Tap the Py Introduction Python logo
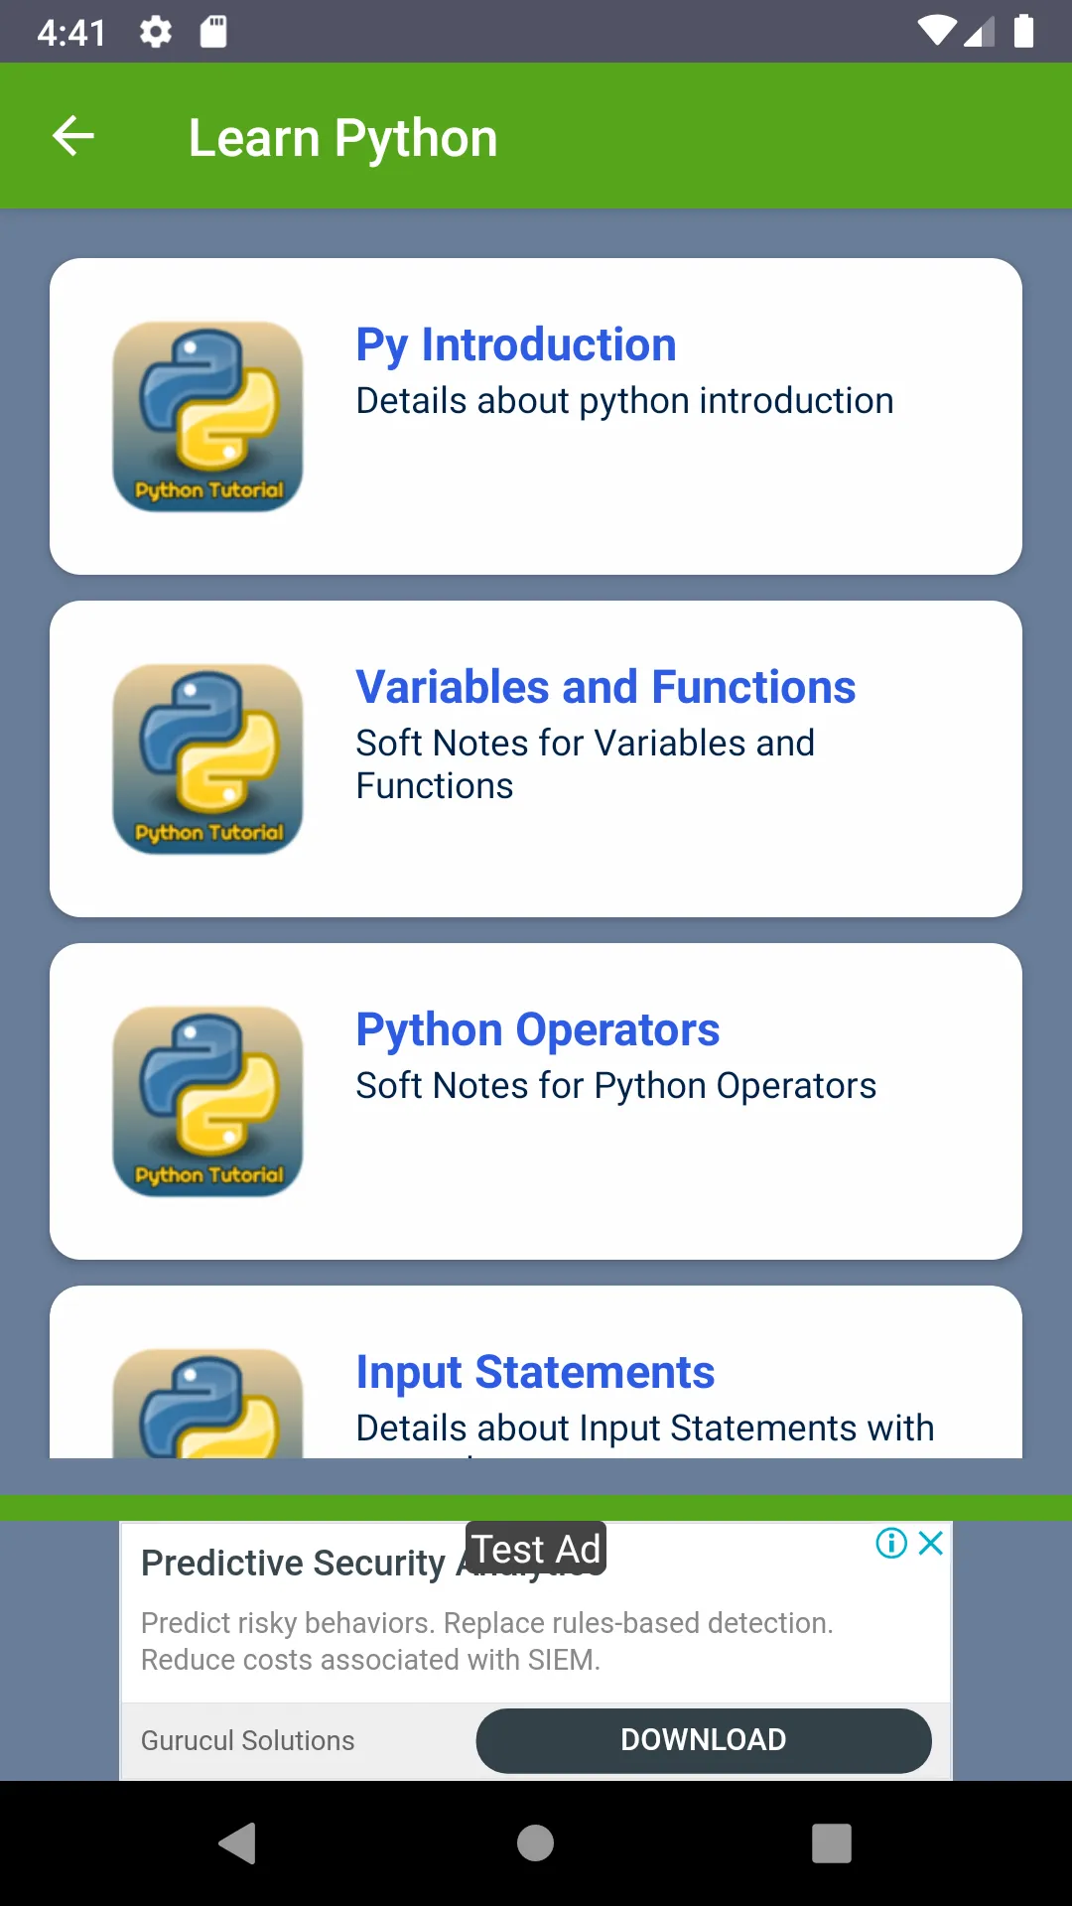This screenshot has width=1072, height=1906. [x=207, y=416]
